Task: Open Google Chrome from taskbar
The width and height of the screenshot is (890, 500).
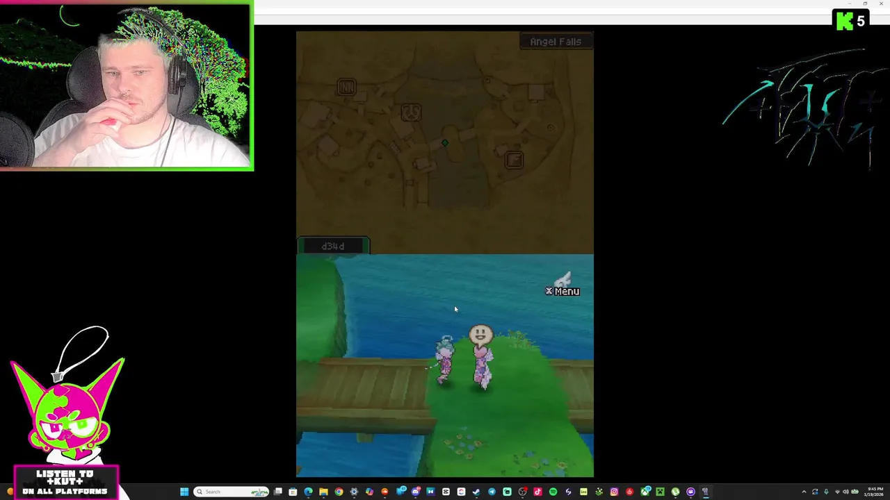Action: (x=339, y=492)
